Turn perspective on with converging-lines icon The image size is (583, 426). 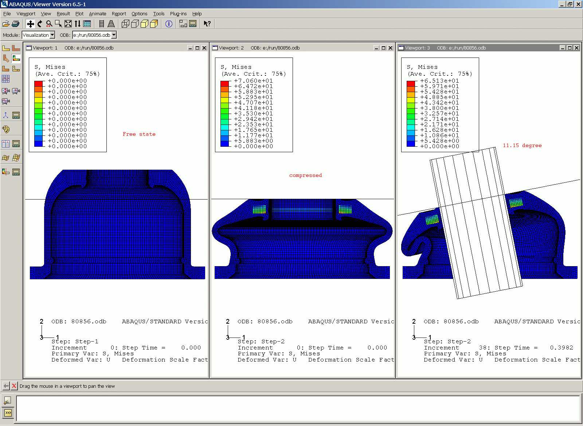coord(111,24)
